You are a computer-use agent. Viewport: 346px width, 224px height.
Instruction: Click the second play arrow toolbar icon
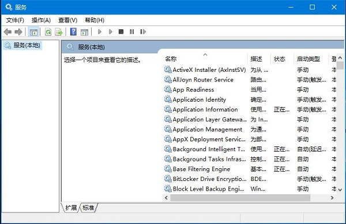pos(111,32)
